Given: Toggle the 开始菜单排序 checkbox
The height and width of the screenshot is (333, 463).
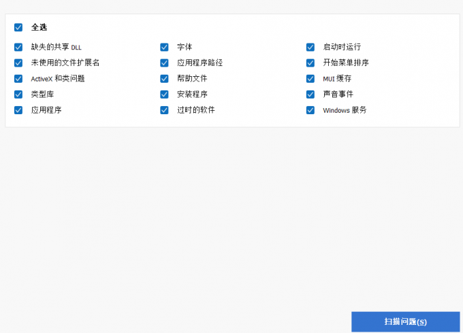Looking at the screenshot, I should coord(310,63).
